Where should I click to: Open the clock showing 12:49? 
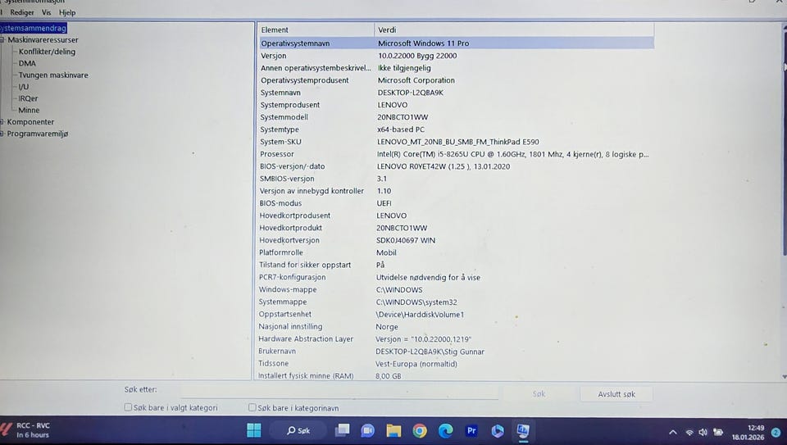748,432
